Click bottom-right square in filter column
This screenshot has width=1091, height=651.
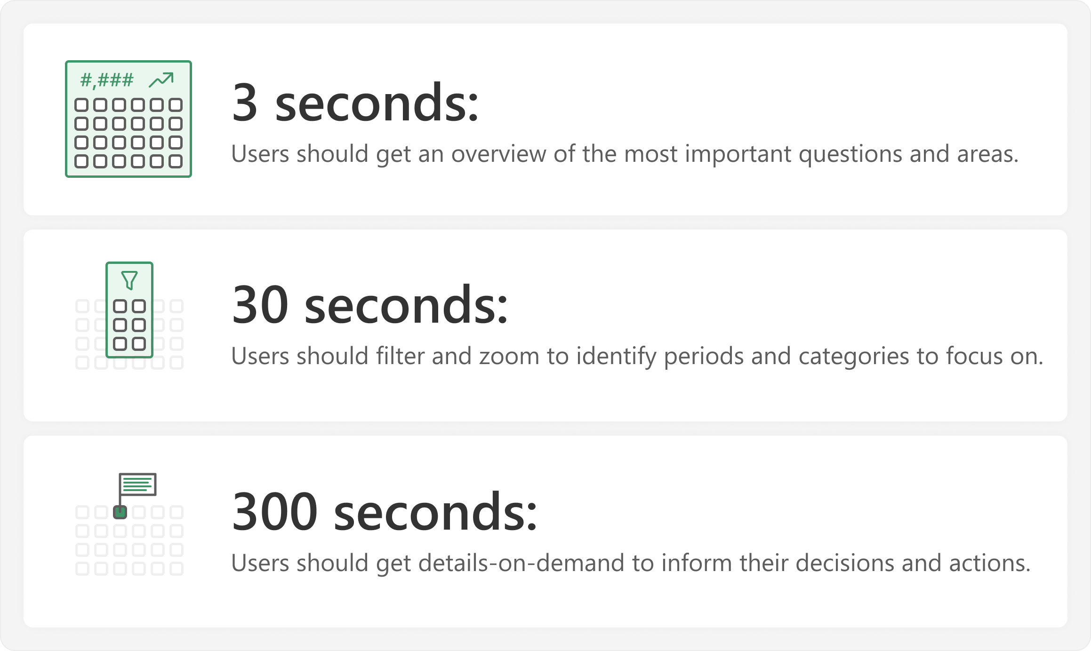pos(139,344)
